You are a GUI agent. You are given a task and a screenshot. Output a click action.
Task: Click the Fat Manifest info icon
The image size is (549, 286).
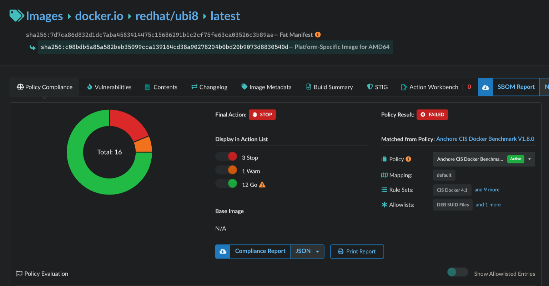(x=318, y=35)
